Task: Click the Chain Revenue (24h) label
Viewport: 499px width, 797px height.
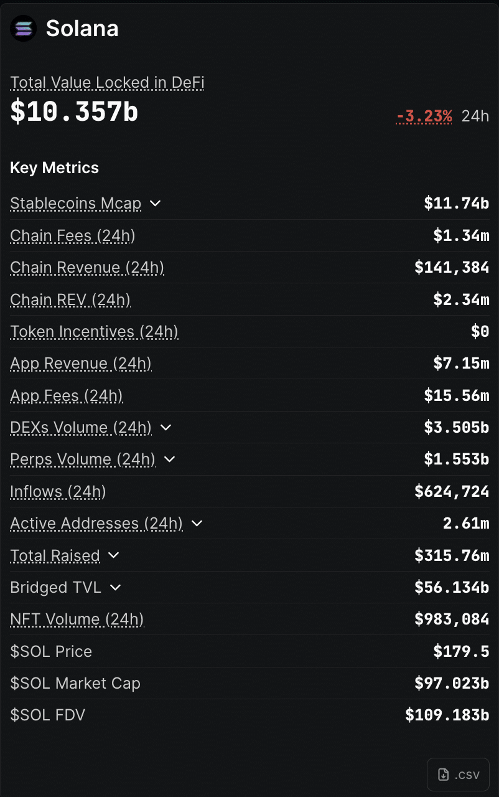Action: [x=87, y=268]
